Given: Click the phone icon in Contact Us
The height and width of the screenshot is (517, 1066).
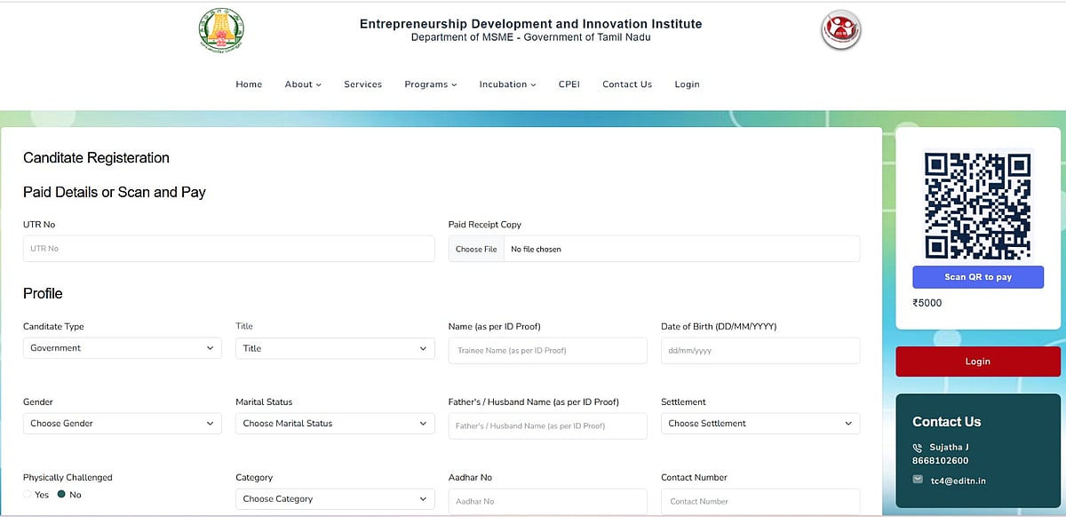Looking at the screenshot, I should [x=918, y=448].
